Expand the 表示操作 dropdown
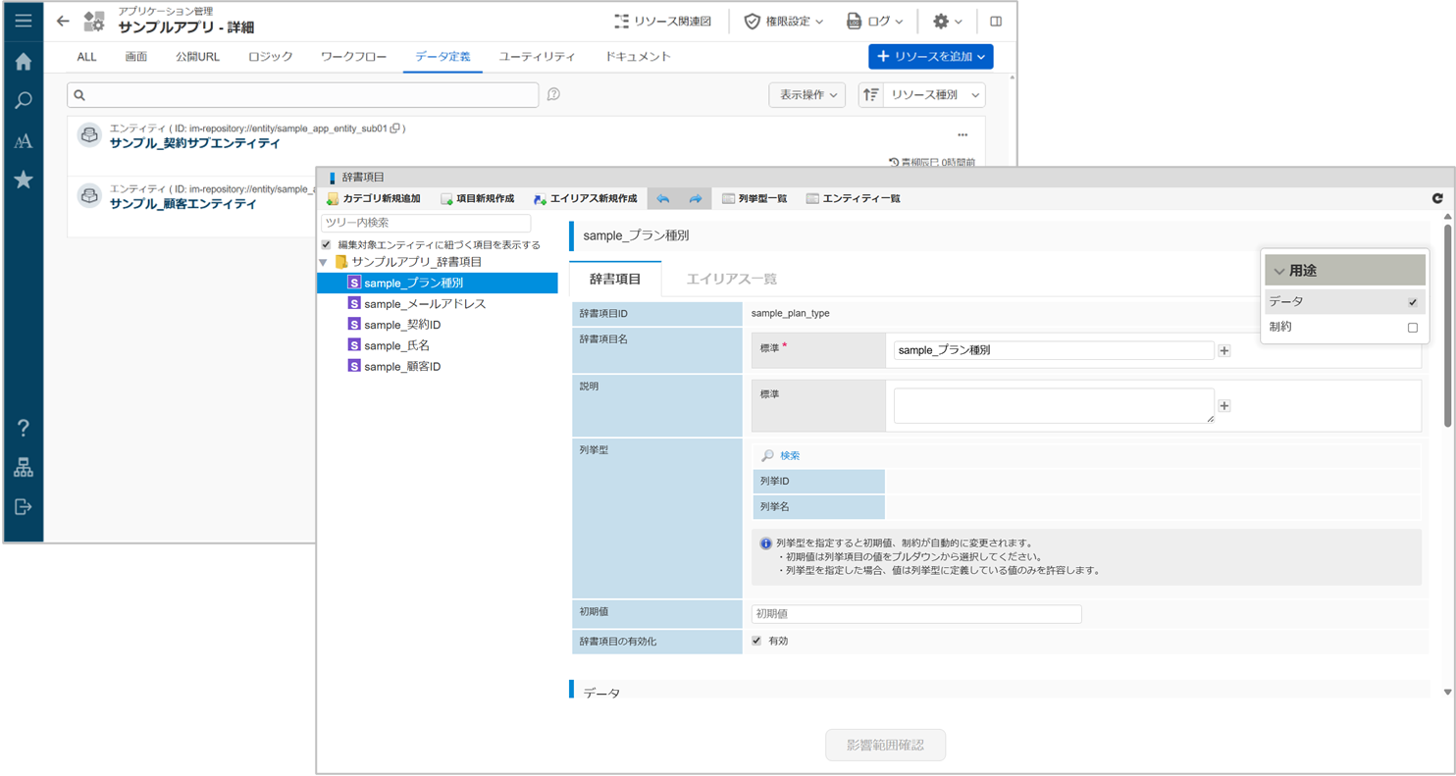The width and height of the screenshot is (1456, 776). 806,95
